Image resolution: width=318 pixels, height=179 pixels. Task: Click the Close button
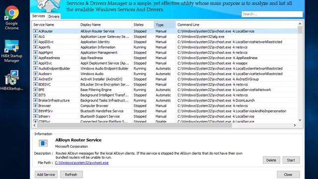288,175
